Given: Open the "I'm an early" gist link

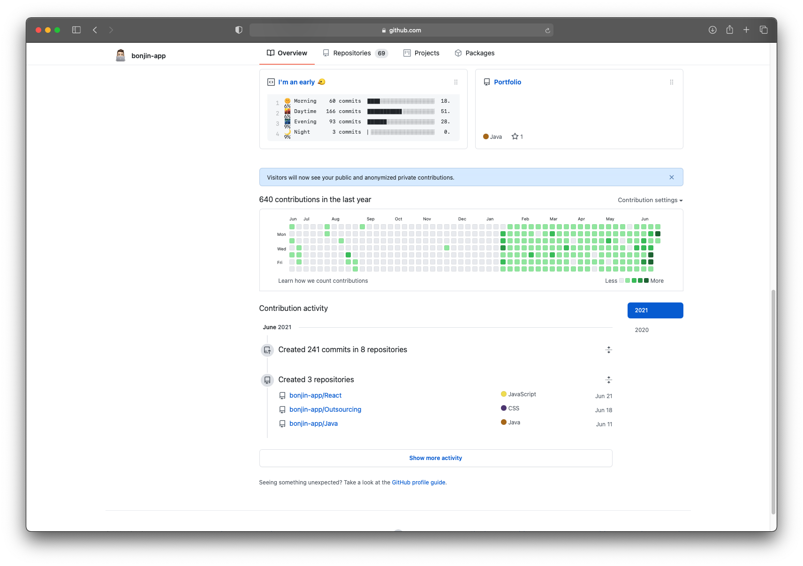Looking at the screenshot, I should (302, 82).
